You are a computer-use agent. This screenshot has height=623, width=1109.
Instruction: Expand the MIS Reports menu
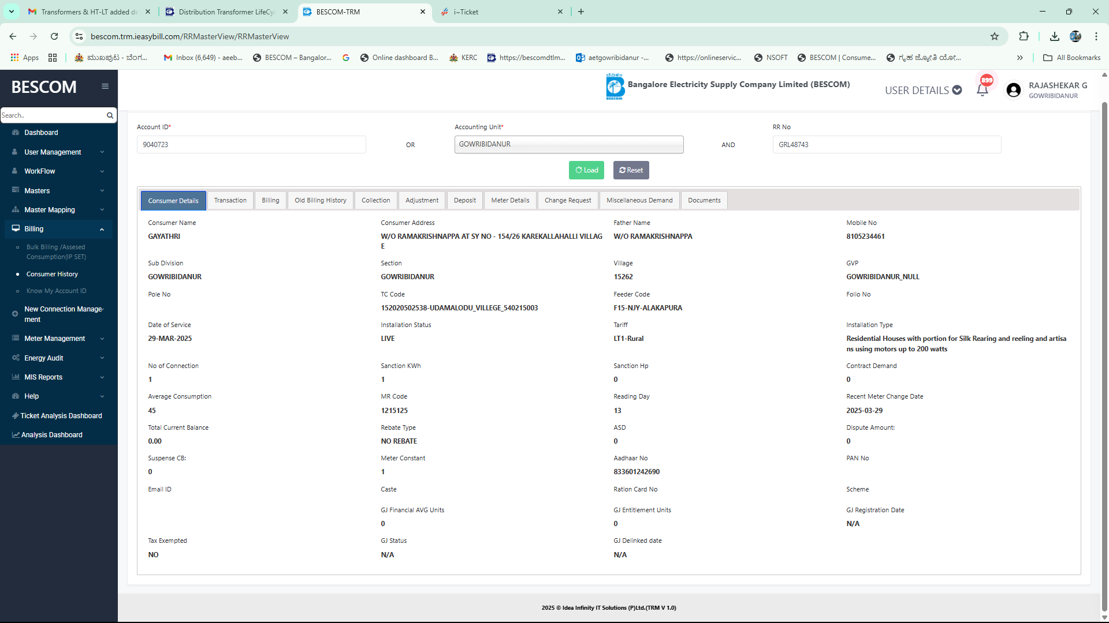(58, 377)
